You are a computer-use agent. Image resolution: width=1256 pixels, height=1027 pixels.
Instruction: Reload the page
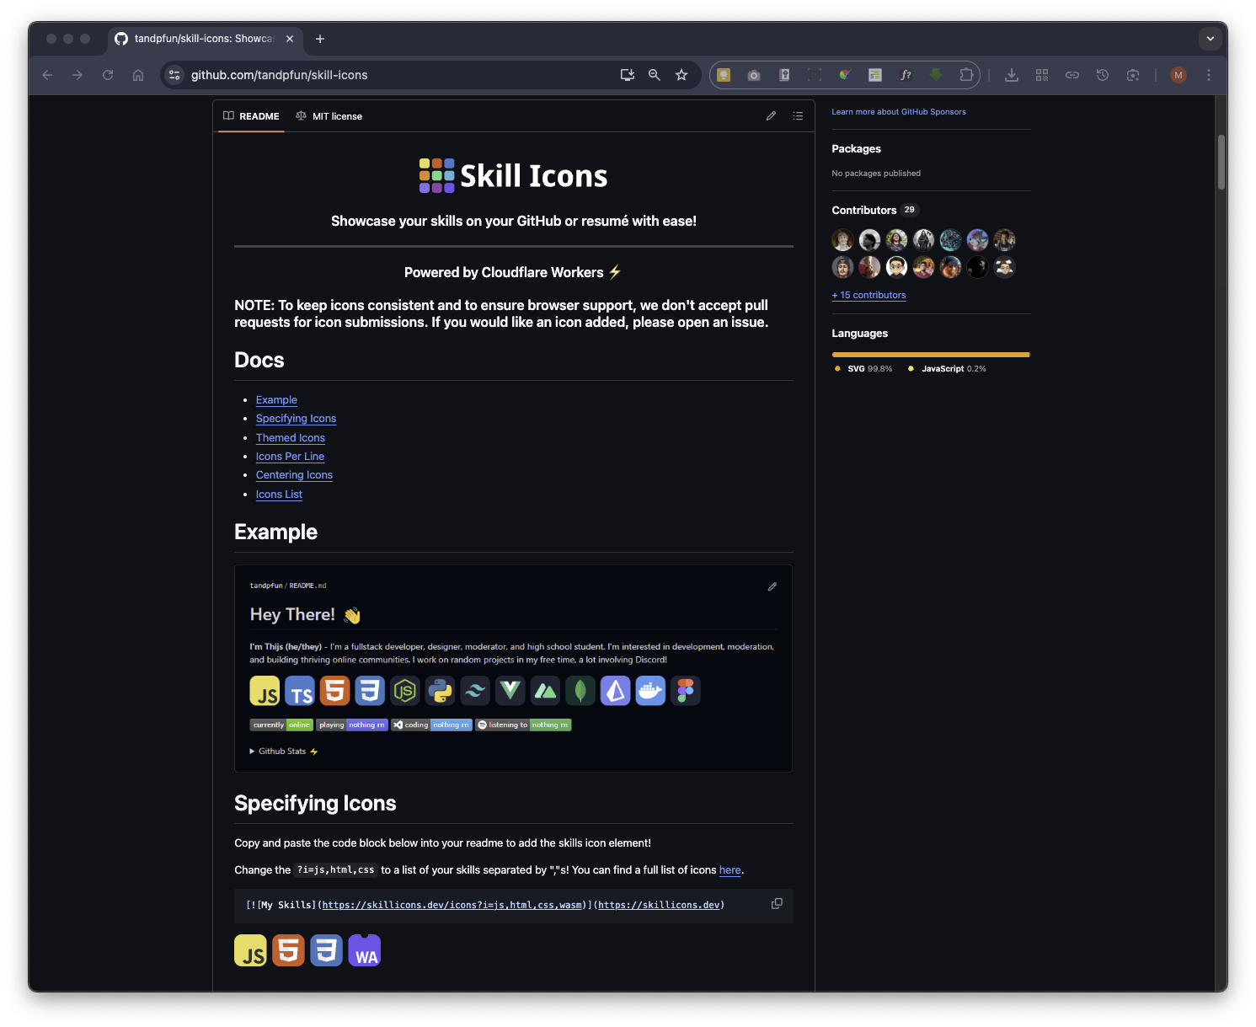coord(108,75)
